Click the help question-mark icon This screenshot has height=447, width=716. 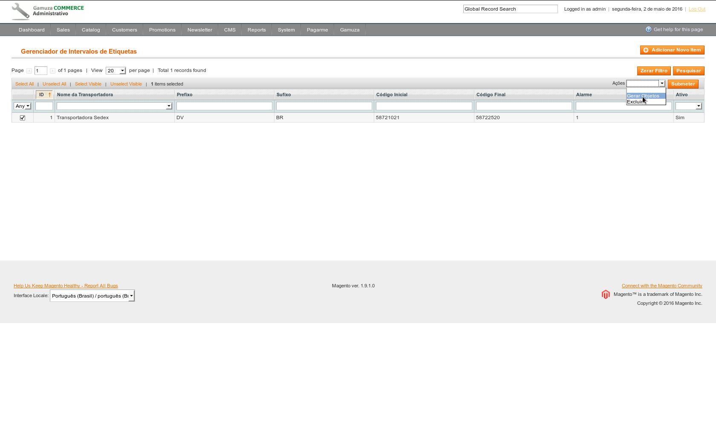click(x=649, y=29)
